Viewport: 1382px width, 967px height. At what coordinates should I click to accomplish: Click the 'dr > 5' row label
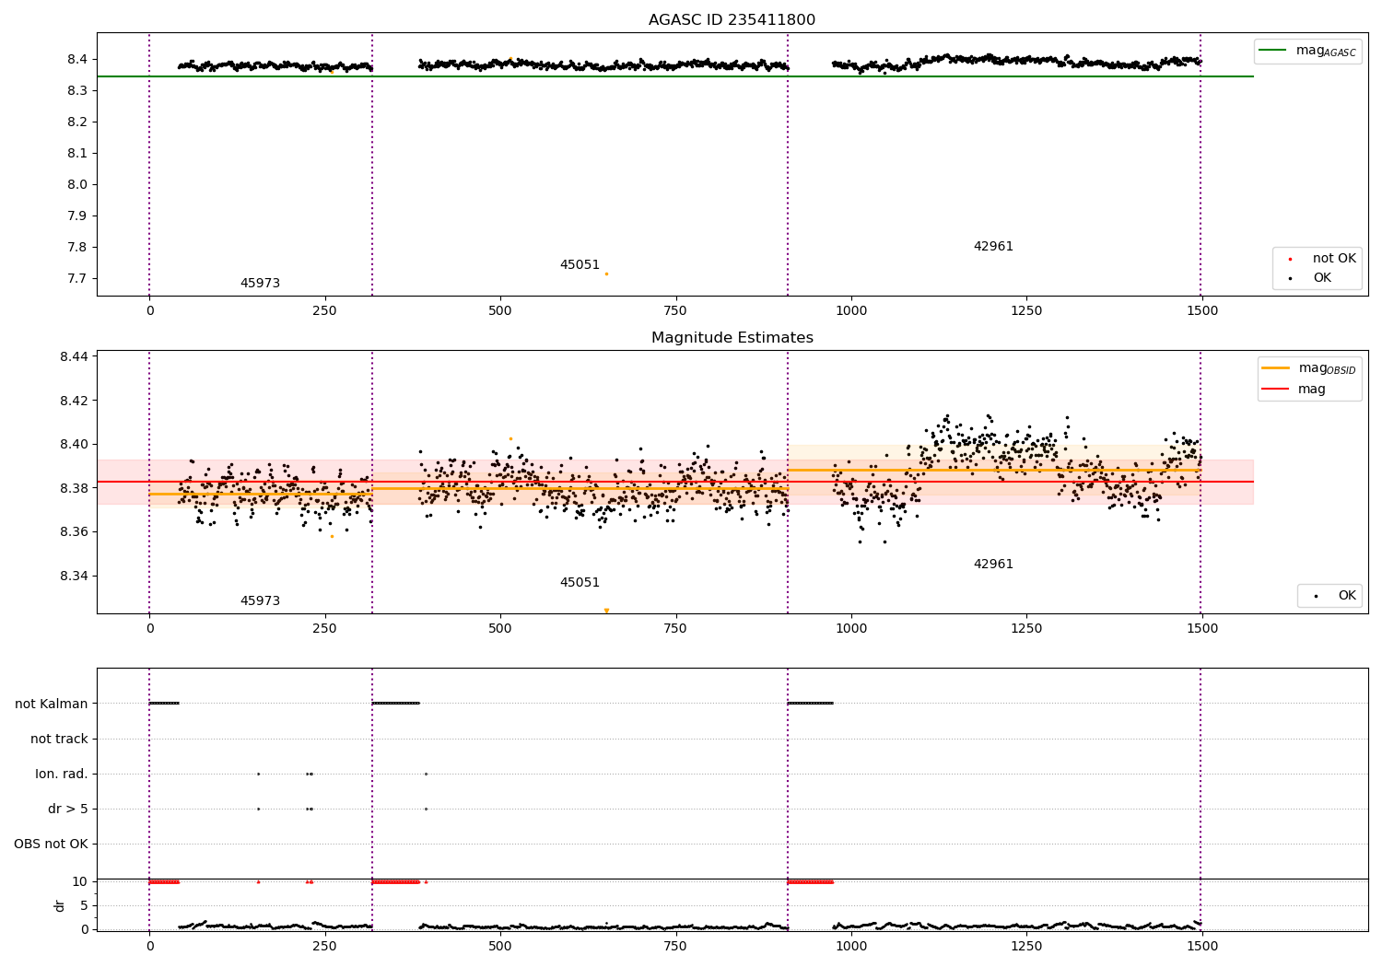coord(68,810)
